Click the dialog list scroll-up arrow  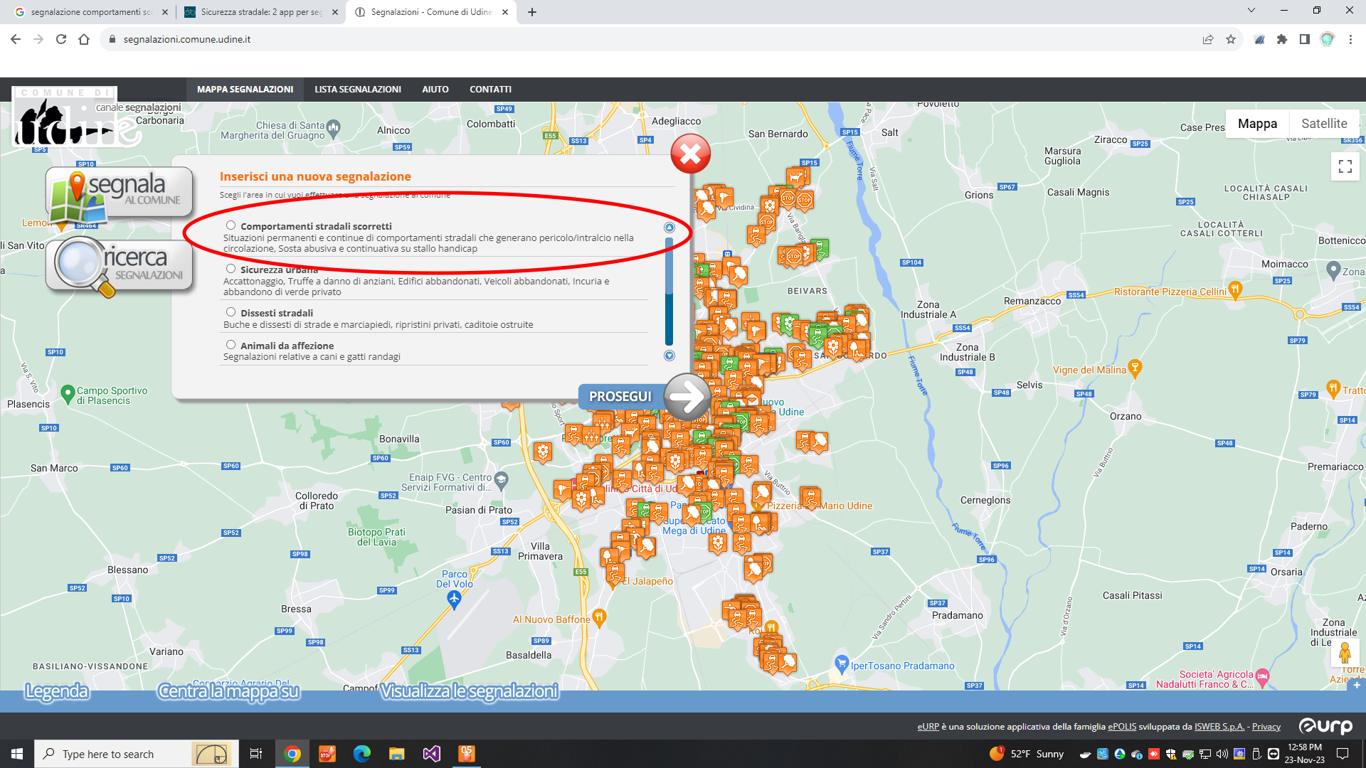click(x=669, y=228)
